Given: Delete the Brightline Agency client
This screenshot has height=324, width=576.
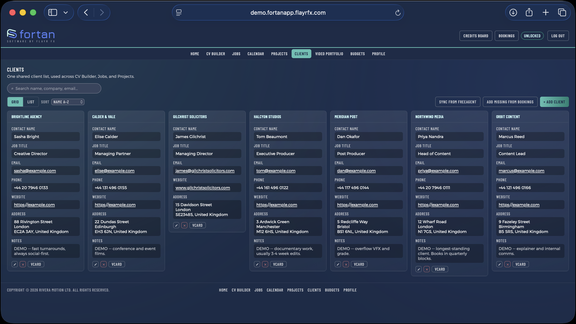Looking at the screenshot, I should [23, 264].
